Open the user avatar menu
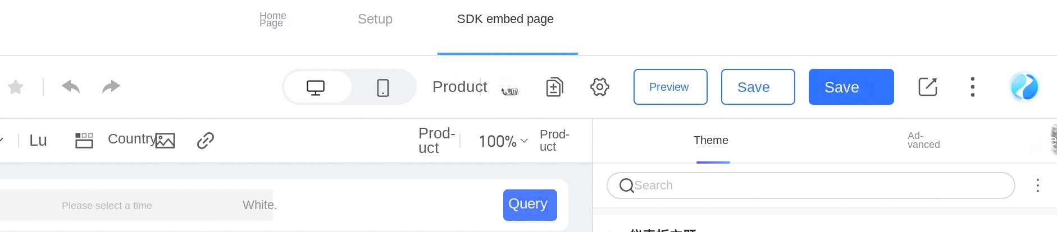Screen dimensions: 1057x232 (x=1024, y=87)
